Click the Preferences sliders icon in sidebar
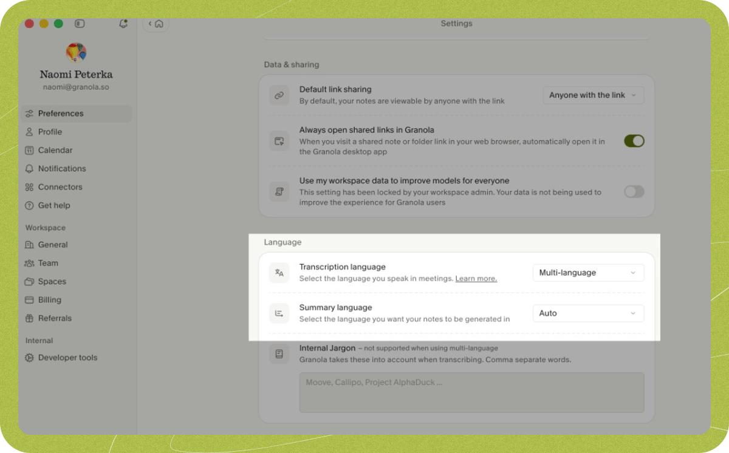Viewport: 729px width, 453px height. [x=29, y=114]
